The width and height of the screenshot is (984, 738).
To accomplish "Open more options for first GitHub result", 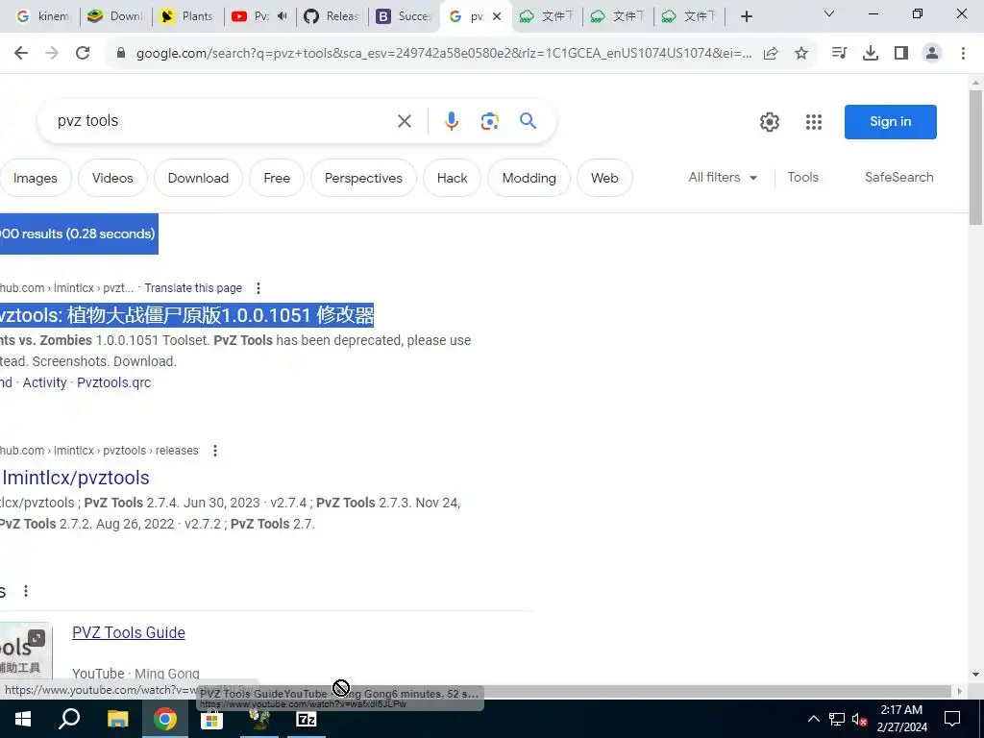I will 258,288.
